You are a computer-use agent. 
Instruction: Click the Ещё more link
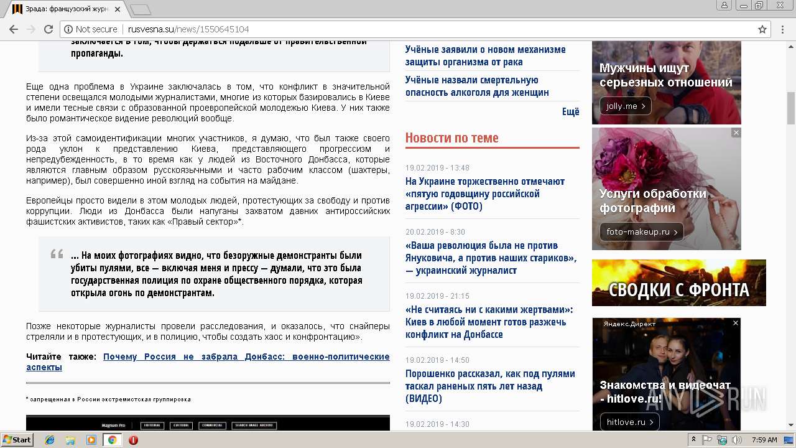(570, 111)
